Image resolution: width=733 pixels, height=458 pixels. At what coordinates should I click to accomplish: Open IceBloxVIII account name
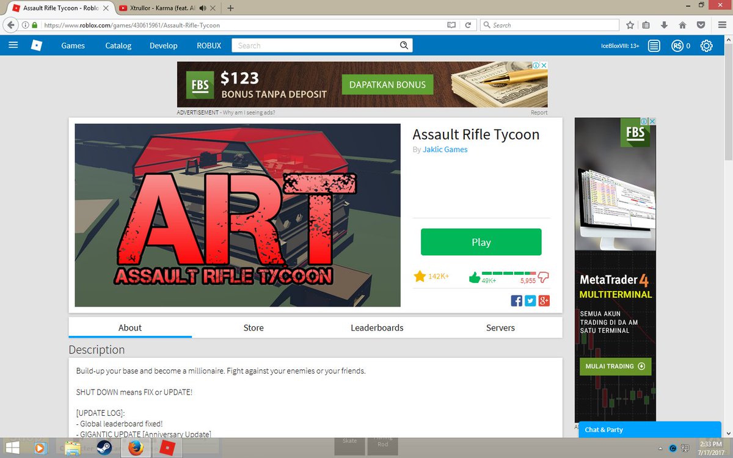click(x=620, y=46)
